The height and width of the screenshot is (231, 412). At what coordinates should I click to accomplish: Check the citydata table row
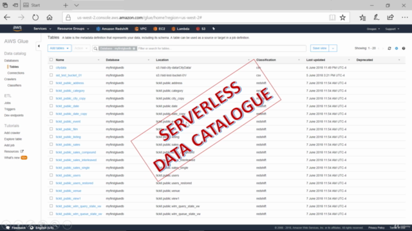click(x=51, y=67)
